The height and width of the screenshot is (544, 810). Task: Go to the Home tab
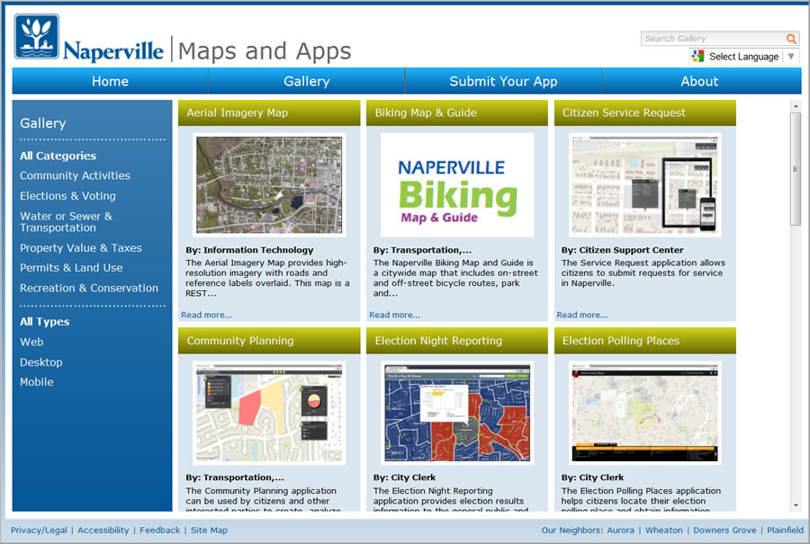coord(110,81)
